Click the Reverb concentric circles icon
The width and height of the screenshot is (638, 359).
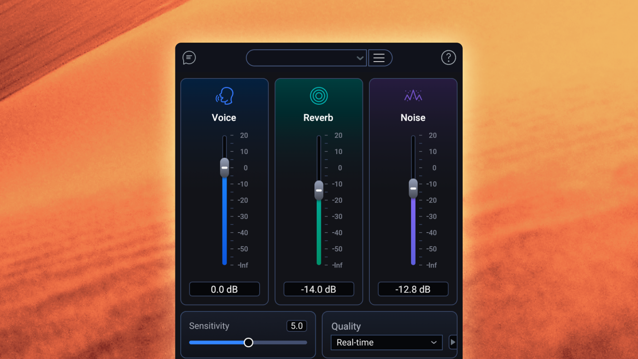pos(319,96)
